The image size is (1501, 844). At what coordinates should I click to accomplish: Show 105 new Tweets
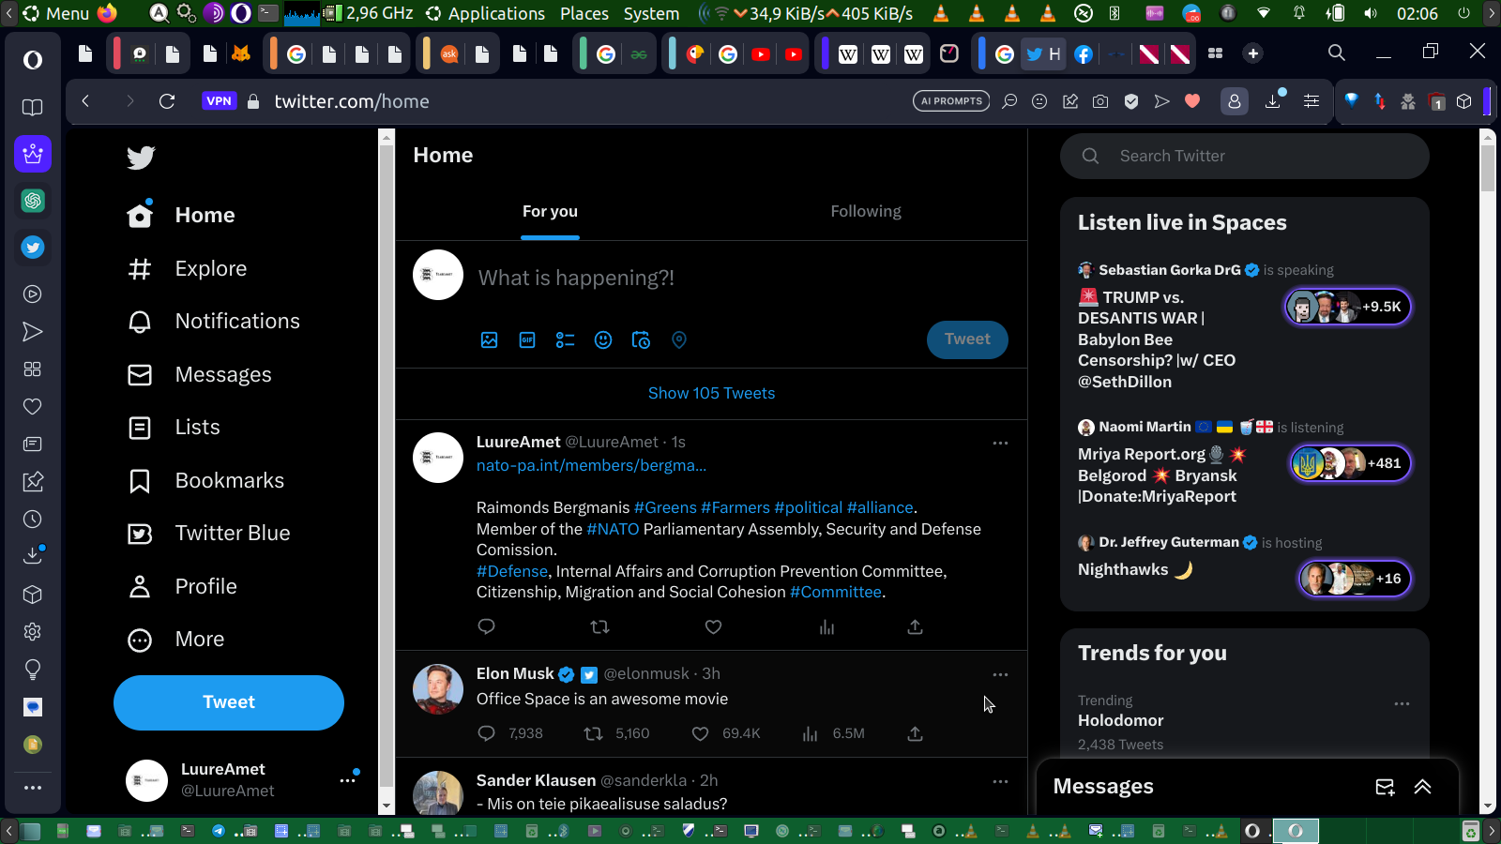(711, 394)
